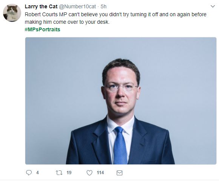Visit the @Number10cat handle
The height and width of the screenshot is (181, 219).
(x=77, y=6)
